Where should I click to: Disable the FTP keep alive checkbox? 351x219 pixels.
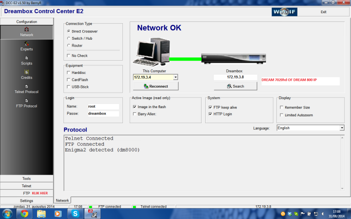coord(211,107)
